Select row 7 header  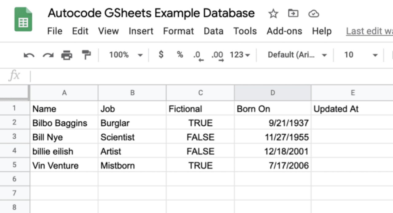point(14,193)
